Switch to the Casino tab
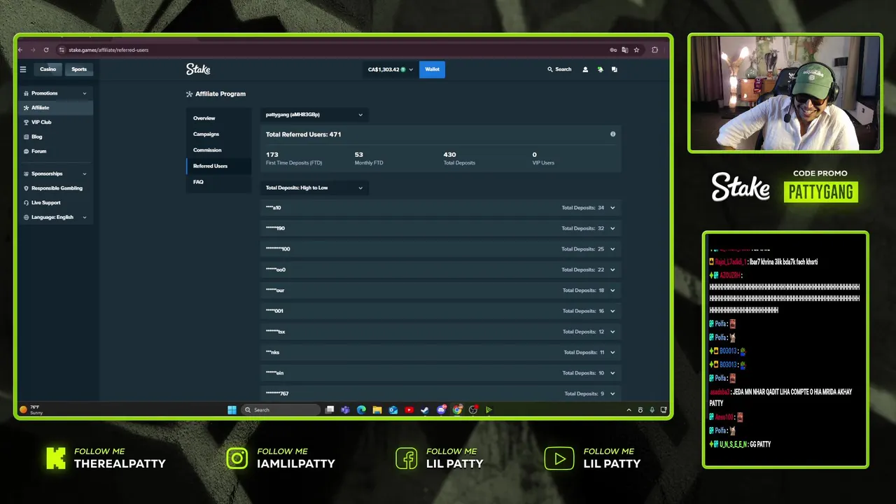 tap(48, 69)
